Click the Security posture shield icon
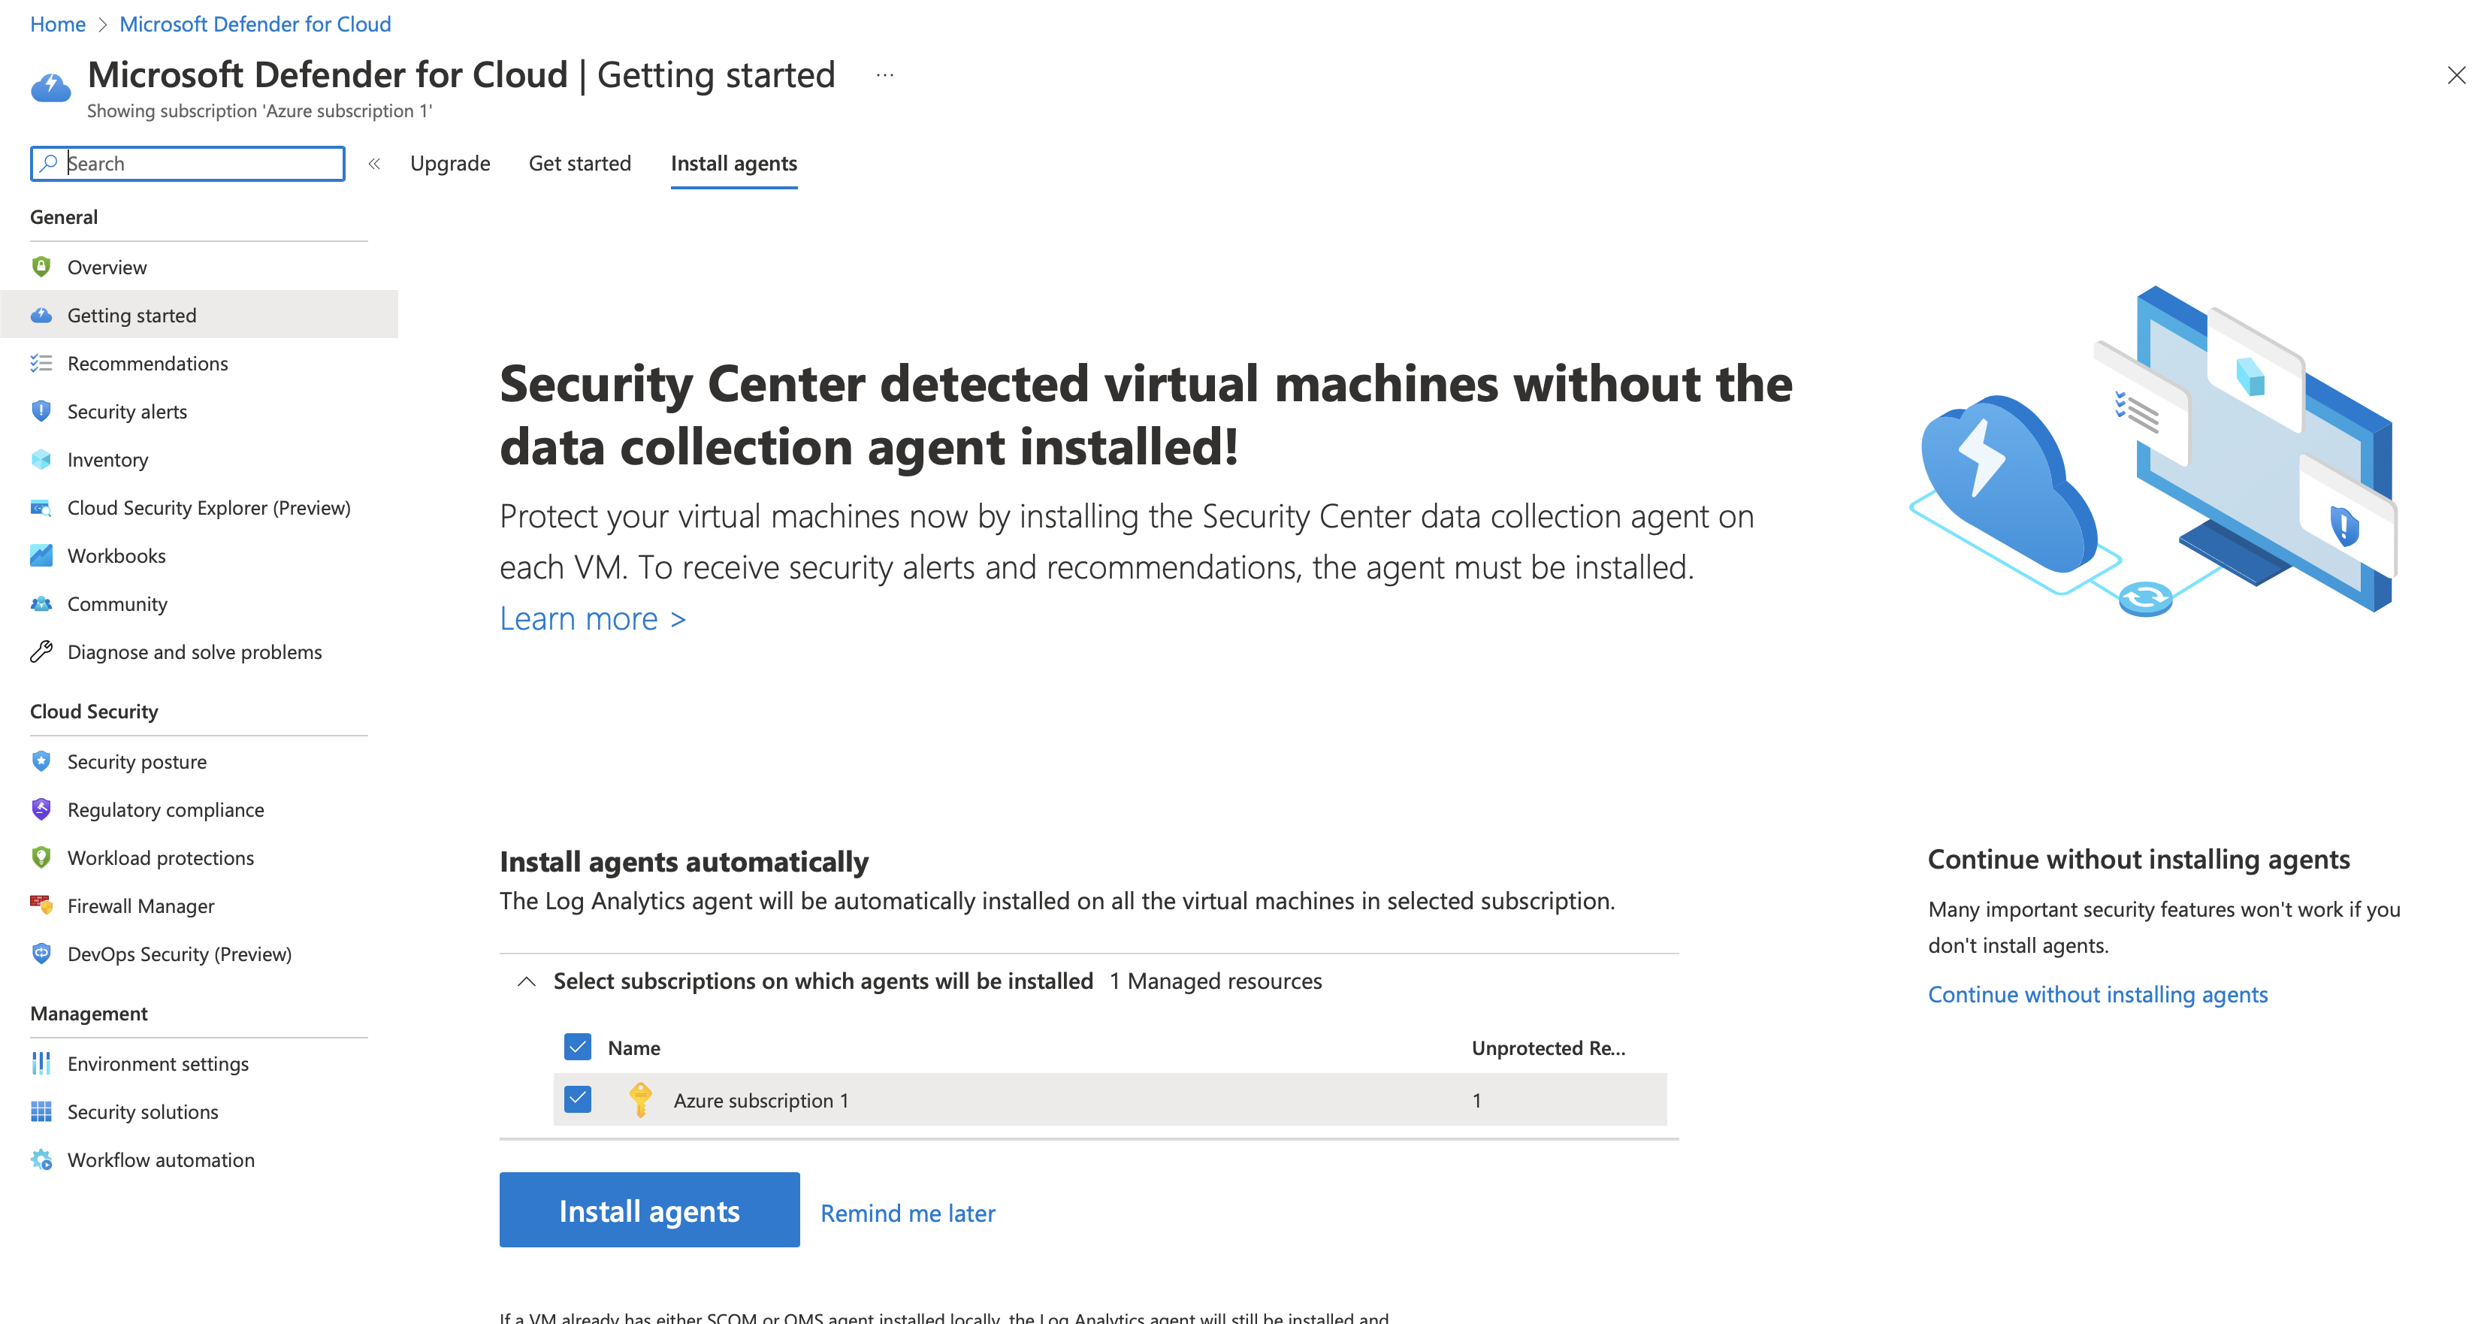This screenshot has height=1324, width=2487. [x=41, y=761]
